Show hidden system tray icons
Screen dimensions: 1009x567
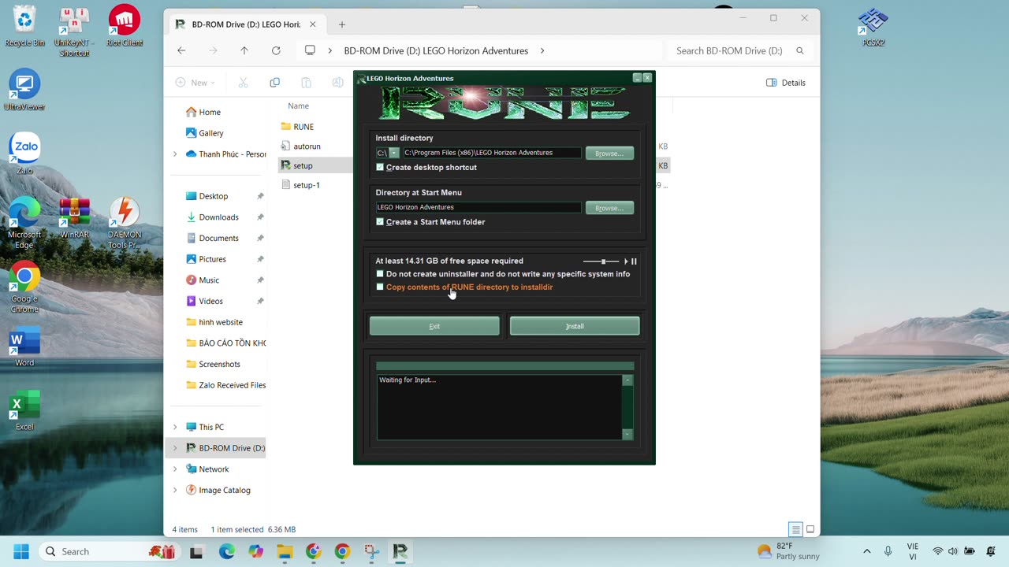click(866, 551)
